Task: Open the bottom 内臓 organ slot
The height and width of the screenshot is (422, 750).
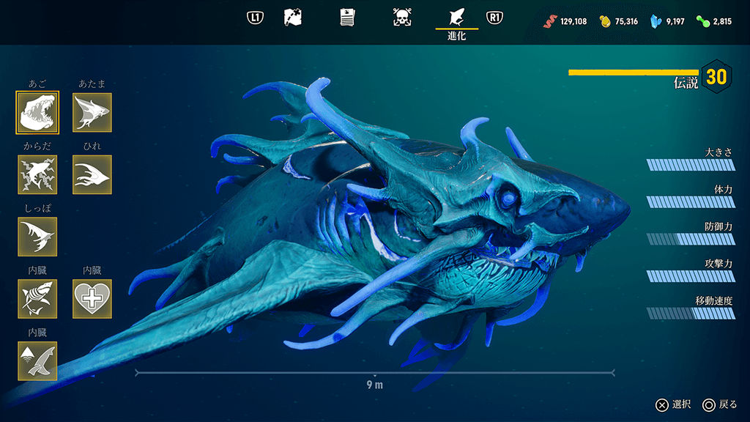Action: coord(37,361)
